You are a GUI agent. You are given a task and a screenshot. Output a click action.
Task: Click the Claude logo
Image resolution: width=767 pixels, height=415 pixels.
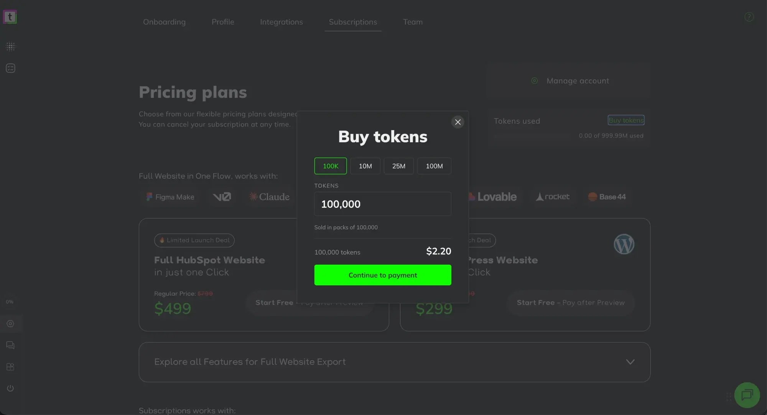[x=269, y=197]
